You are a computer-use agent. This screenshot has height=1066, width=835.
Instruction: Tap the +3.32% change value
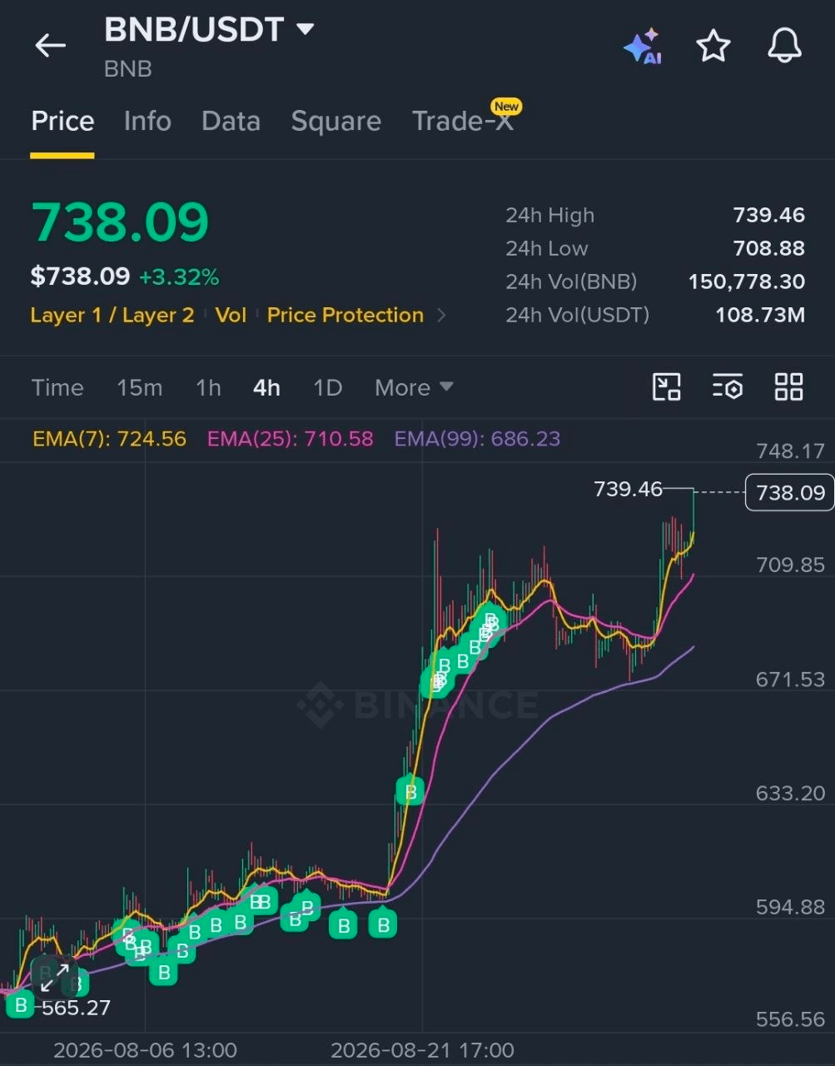[179, 277]
